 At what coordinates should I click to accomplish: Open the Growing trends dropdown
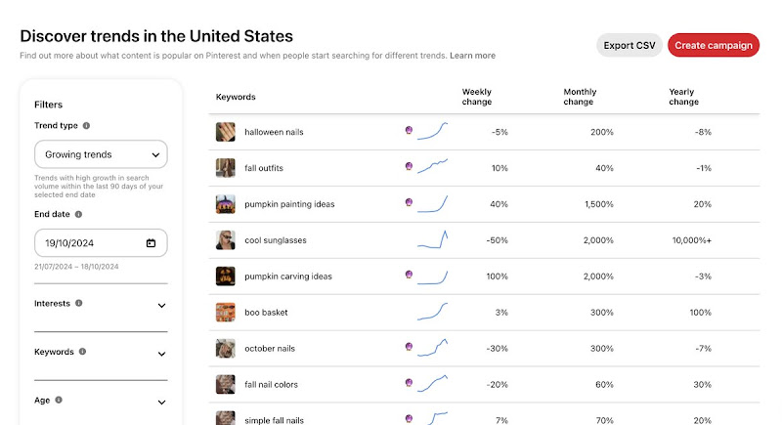(x=101, y=154)
